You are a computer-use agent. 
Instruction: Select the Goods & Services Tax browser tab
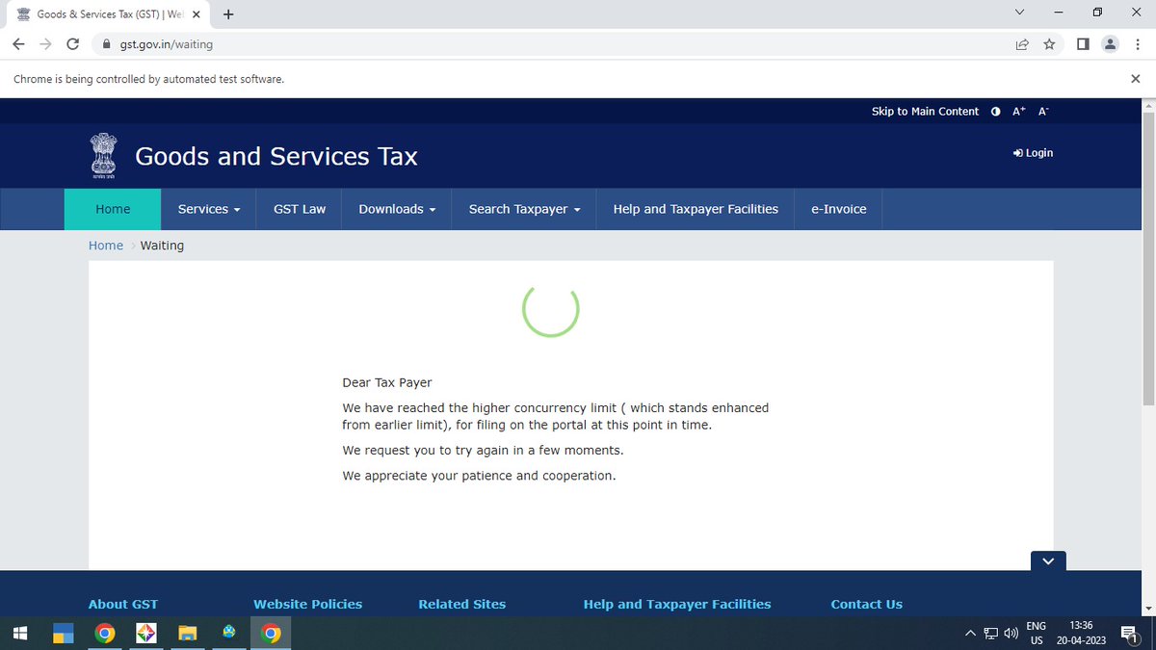(106, 14)
